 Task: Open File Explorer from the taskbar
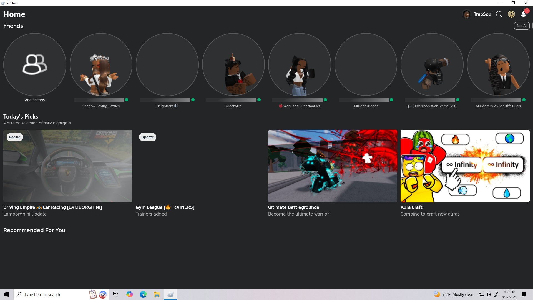tap(157, 294)
